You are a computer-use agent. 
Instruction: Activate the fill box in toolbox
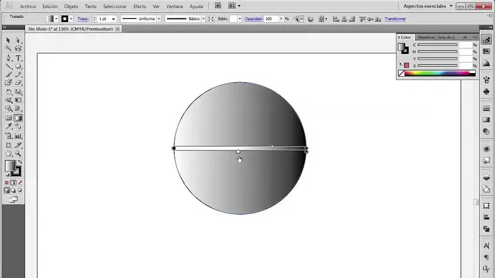[x=10, y=166]
